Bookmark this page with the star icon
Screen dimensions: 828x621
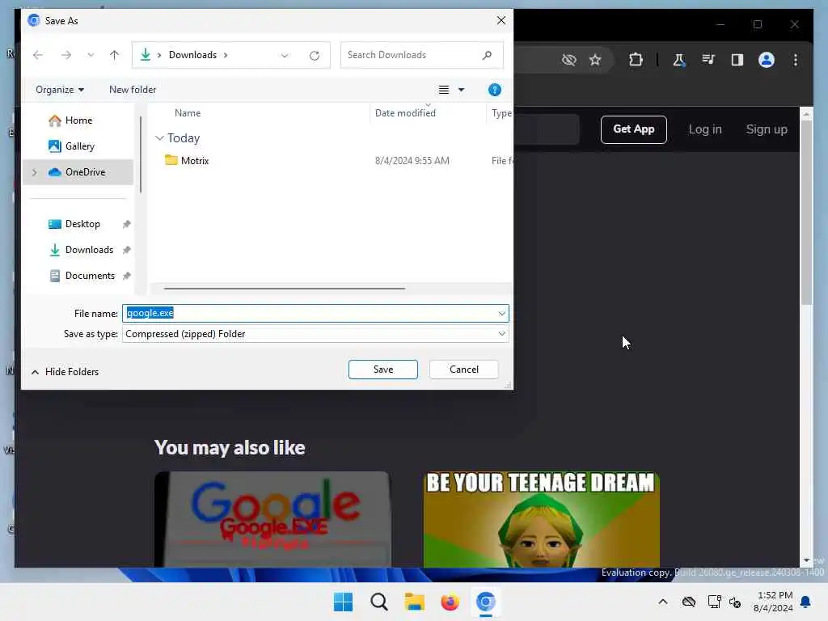click(x=595, y=60)
